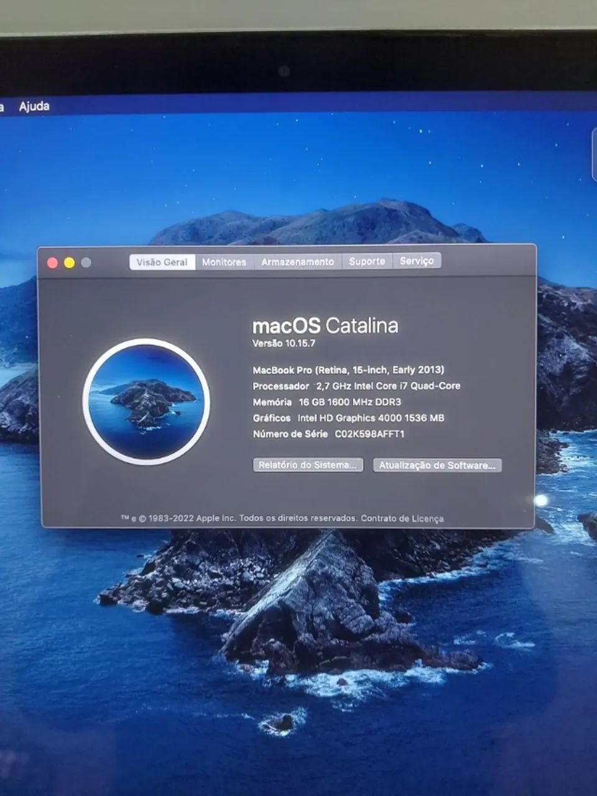
Task: Select the Suporte tab
Action: click(x=367, y=261)
